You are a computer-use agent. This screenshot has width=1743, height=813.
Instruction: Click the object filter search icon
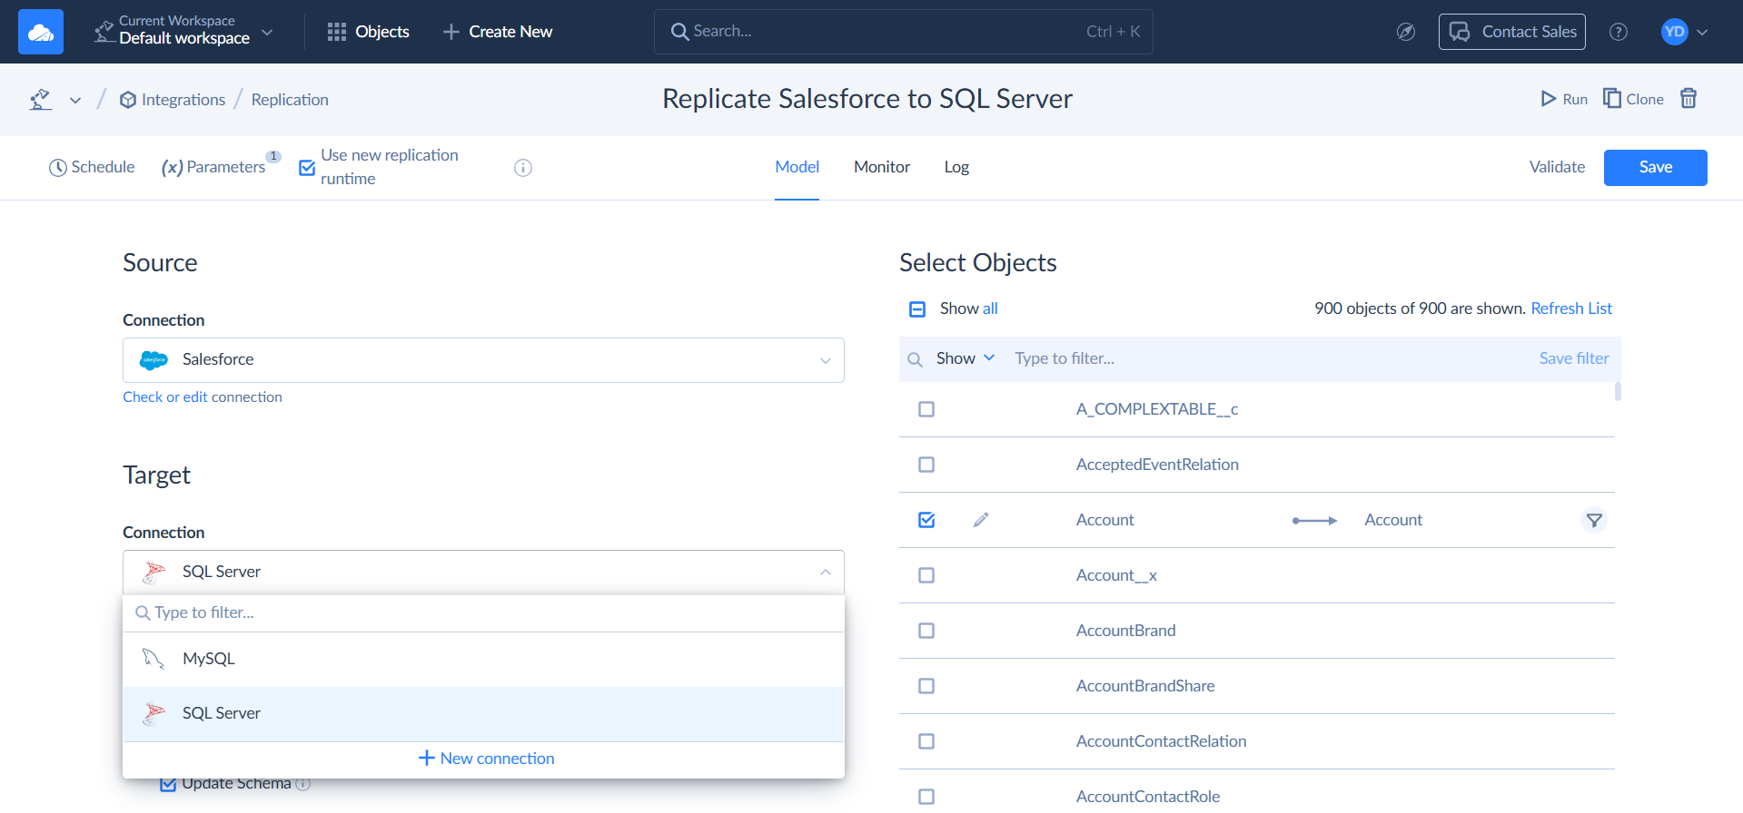coord(915,360)
